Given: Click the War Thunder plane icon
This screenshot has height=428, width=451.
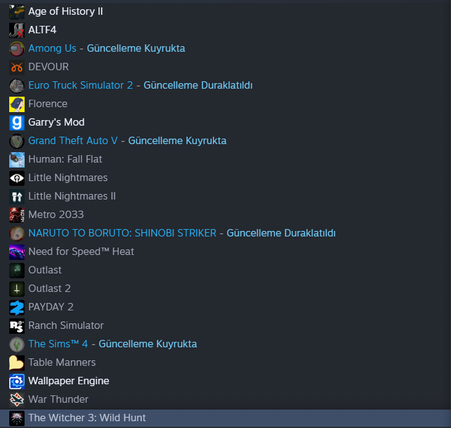Looking at the screenshot, I should pyautogui.click(x=17, y=400).
